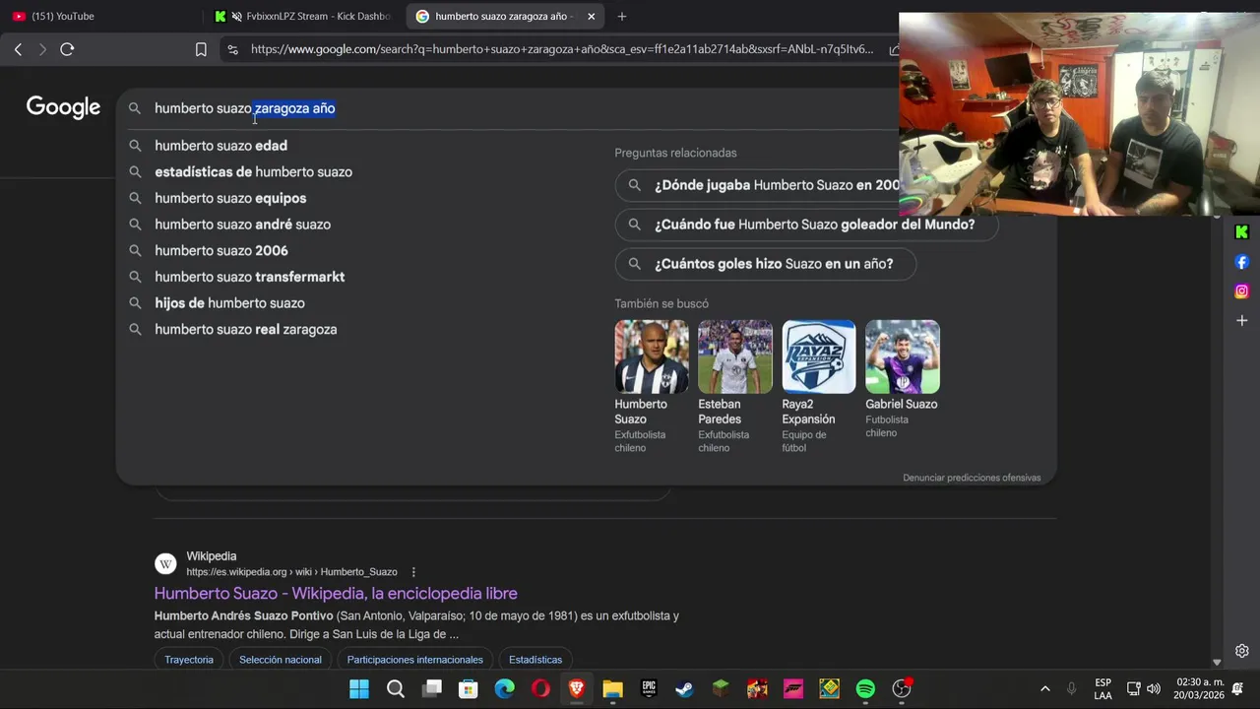
Task: Add a sidebar item with the plus icon
Action: (x=1241, y=321)
